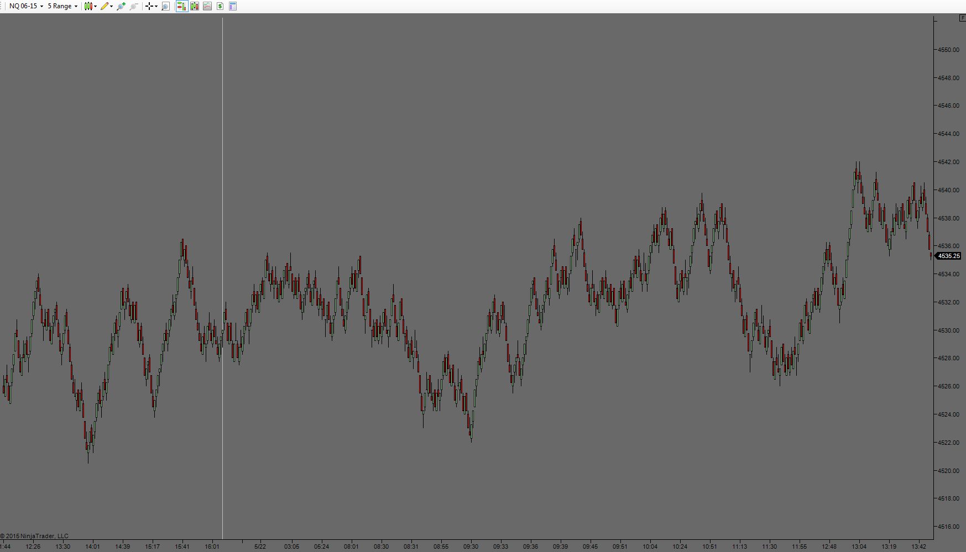Expand the arrow beside the candlestick style icon

pos(96,7)
